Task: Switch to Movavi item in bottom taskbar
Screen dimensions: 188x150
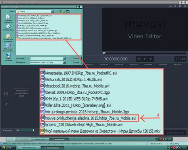Action: coord(53,148)
